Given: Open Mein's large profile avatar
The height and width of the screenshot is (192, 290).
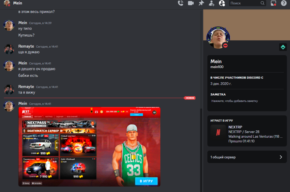Looking at the screenshot, I should (x=218, y=38).
